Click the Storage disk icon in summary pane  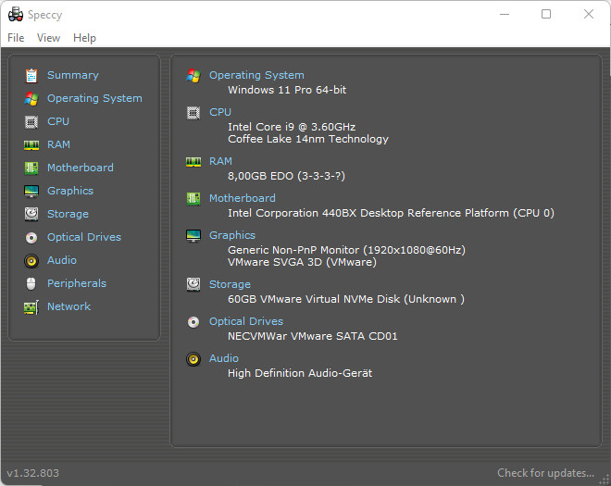coord(193,284)
